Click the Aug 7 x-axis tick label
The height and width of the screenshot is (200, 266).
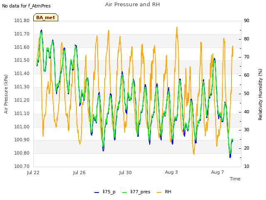(217, 172)
